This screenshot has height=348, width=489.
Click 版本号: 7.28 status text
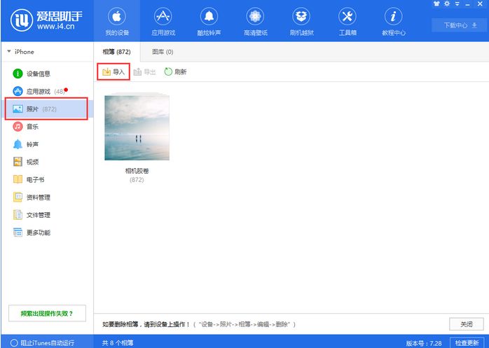[x=424, y=343]
